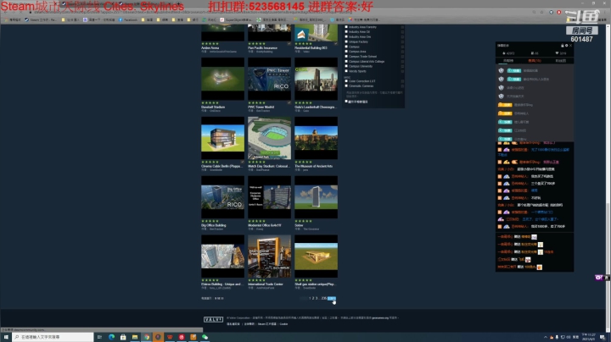Open WPS app on taskbar
Viewport: 611px width, 342px height.
[x=170, y=337]
